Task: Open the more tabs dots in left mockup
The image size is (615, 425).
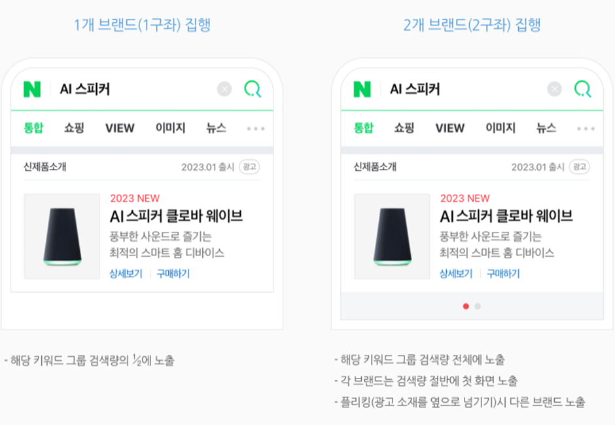Action: pyautogui.click(x=256, y=128)
